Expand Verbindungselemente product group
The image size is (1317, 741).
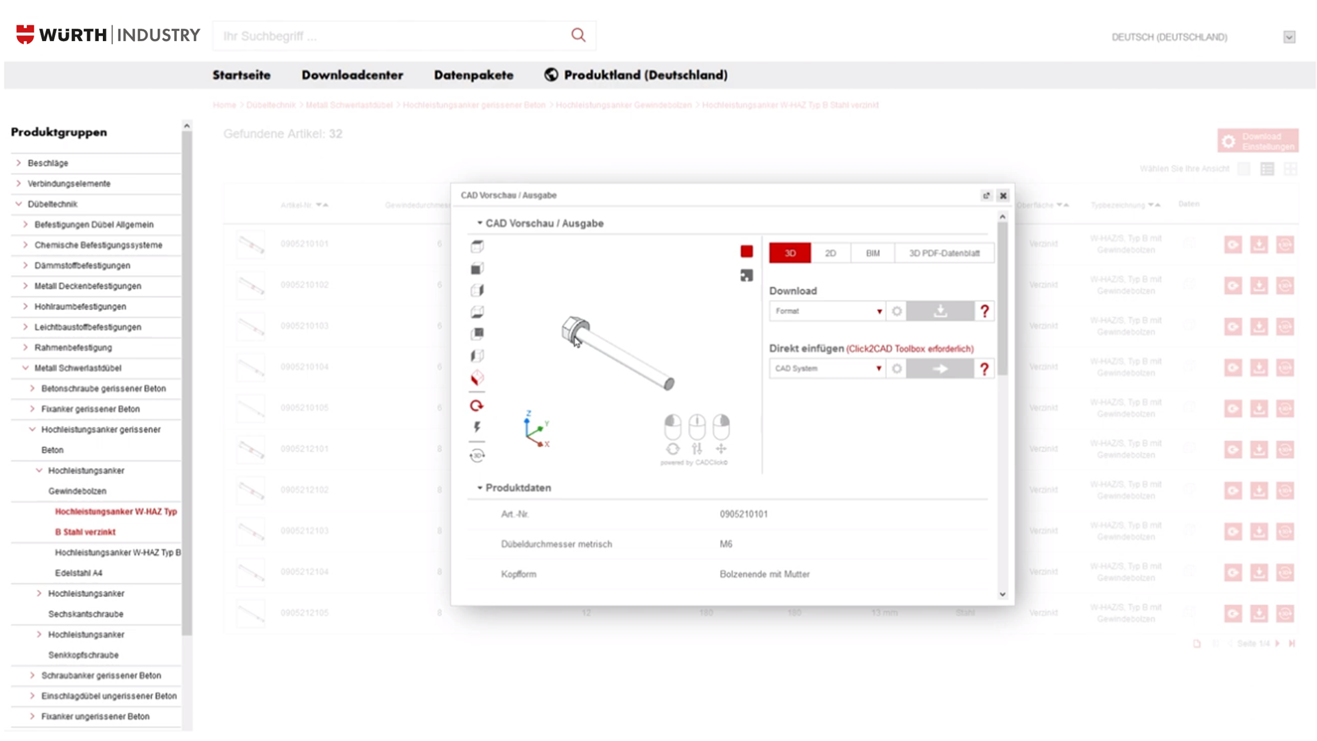point(19,184)
